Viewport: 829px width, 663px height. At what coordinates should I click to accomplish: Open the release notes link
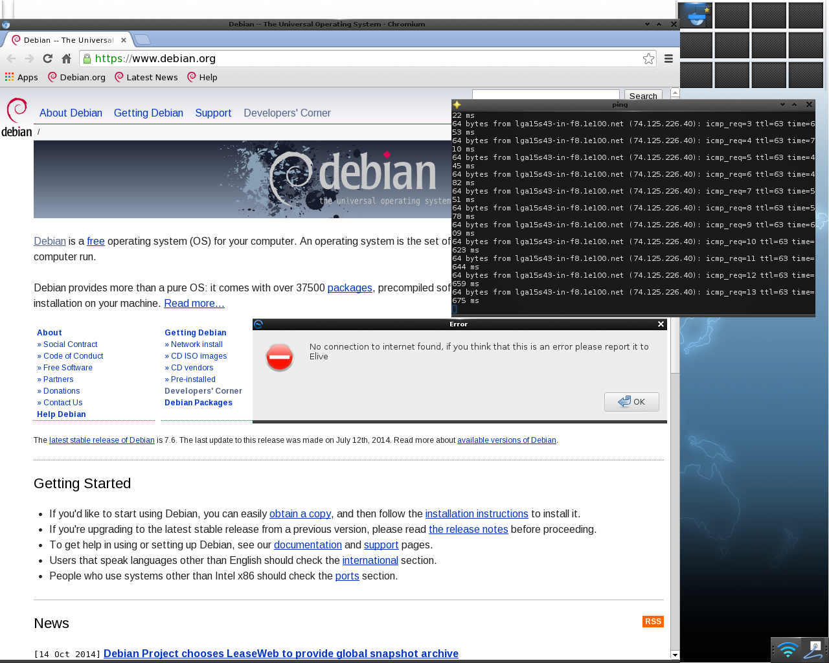(x=468, y=530)
